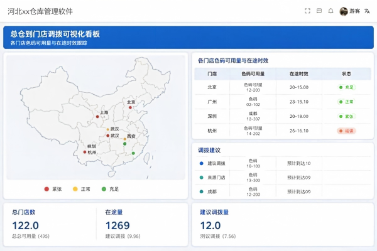Click the 20-15.00 transit time cell
The height and width of the screenshot is (251, 377).
299,87
